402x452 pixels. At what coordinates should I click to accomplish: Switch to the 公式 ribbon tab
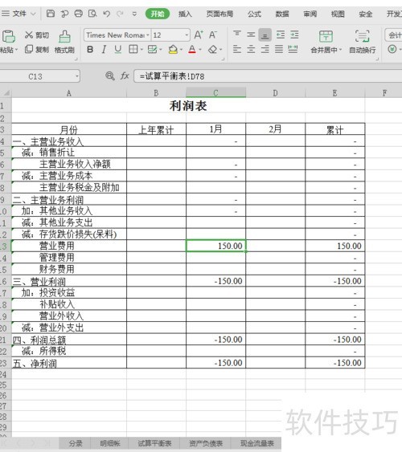pyautogui.click(x=254, y=14)
